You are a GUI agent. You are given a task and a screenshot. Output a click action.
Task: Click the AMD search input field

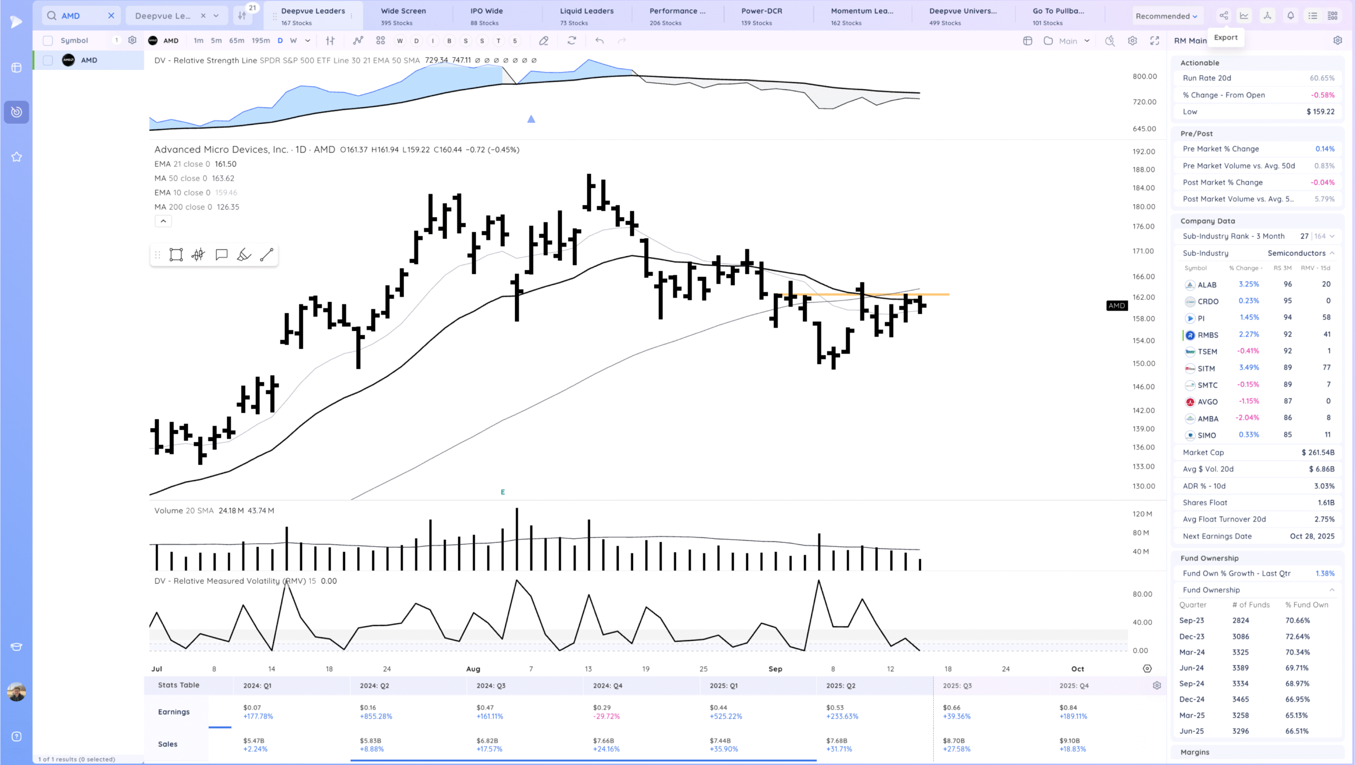coord(80,16)
